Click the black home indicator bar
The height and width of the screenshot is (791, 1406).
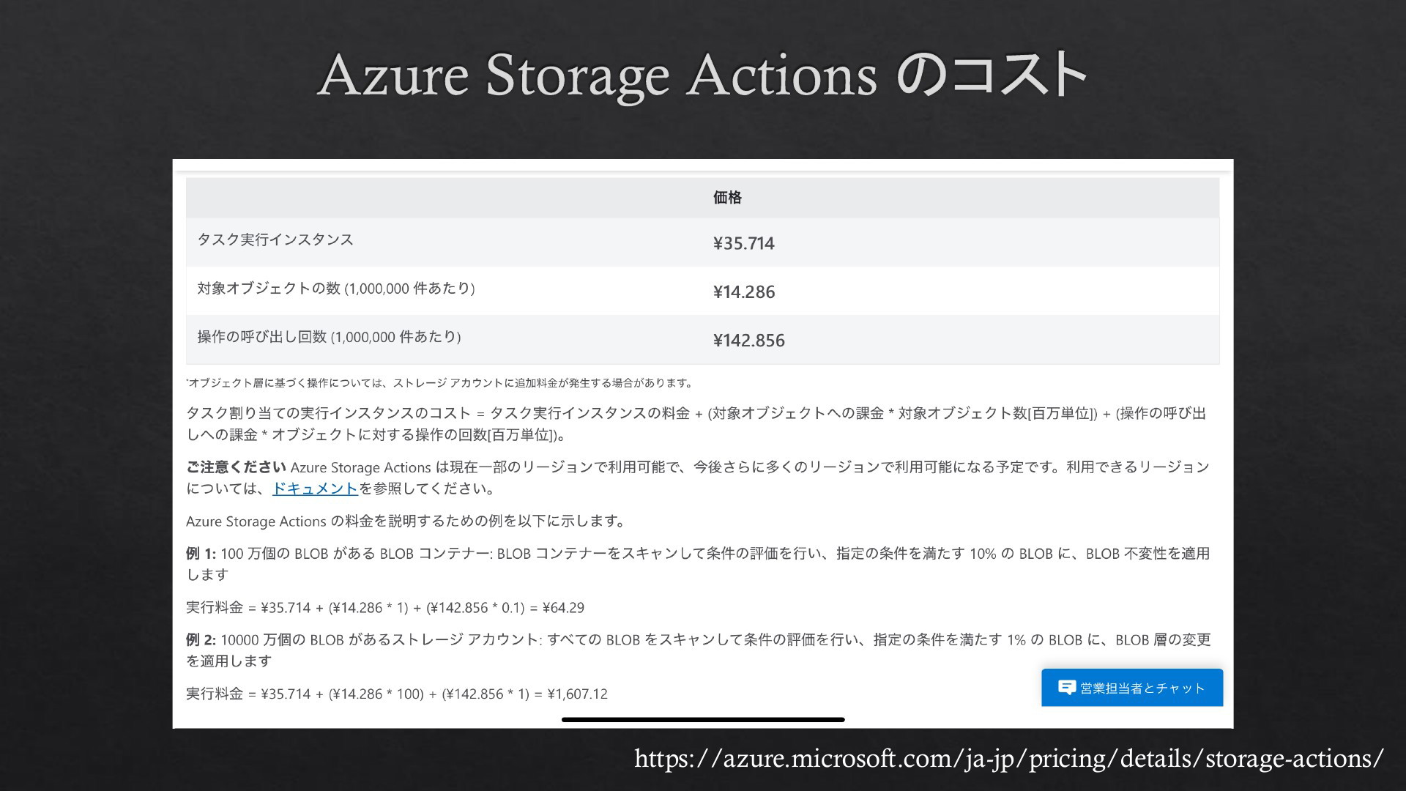pos(703,720)
